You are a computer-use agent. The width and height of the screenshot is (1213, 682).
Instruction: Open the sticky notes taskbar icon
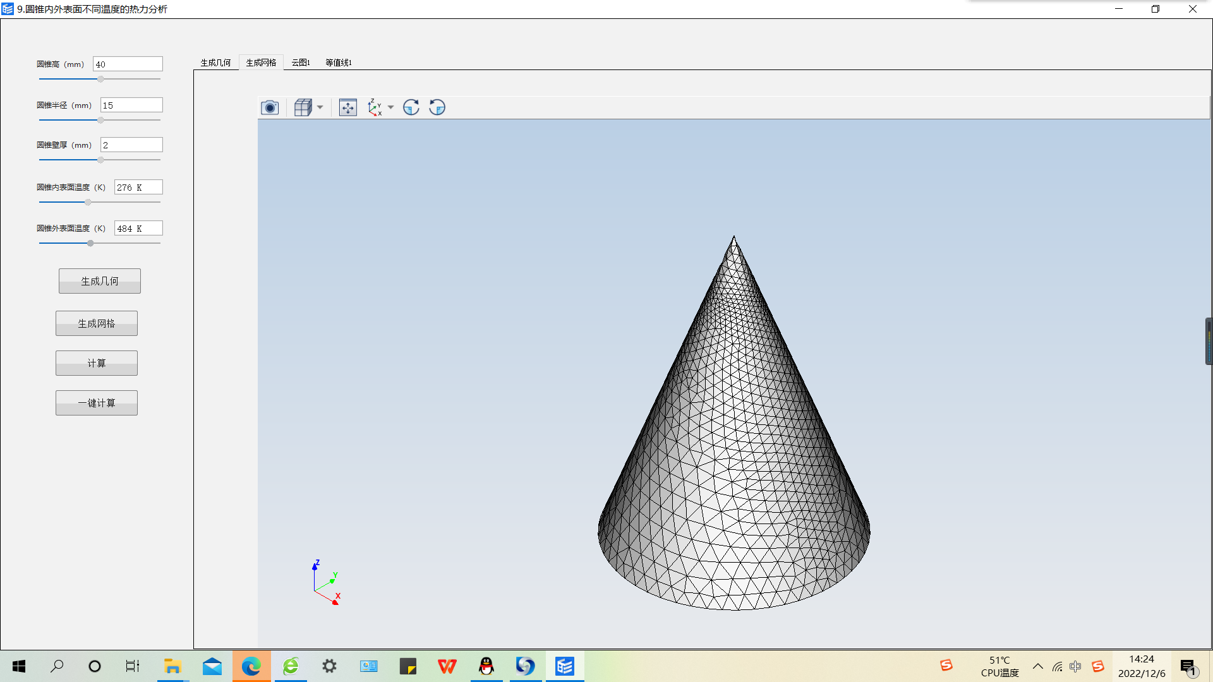(x=408, y=666)
